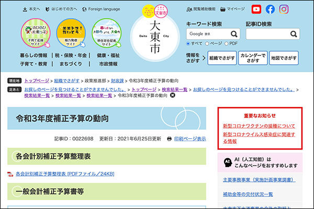This screenshot has width=314, height=209.
Task: Open the はじめての方へ link
Action: (x=61, y=9)
